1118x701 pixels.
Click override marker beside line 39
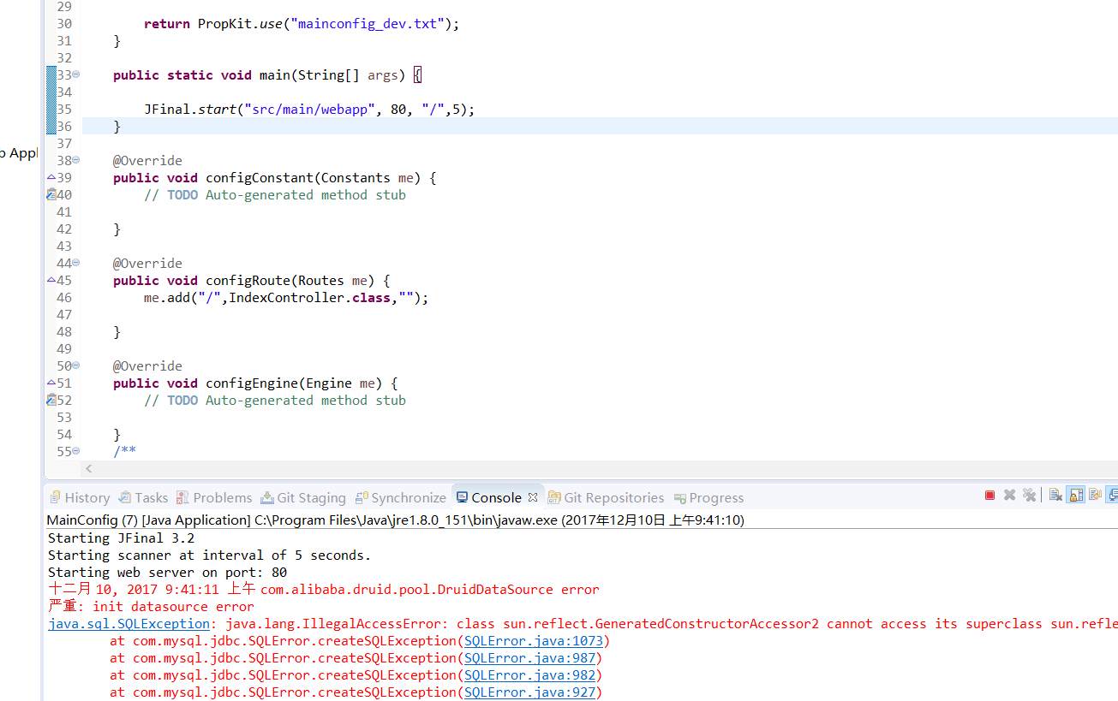[51, 177]
